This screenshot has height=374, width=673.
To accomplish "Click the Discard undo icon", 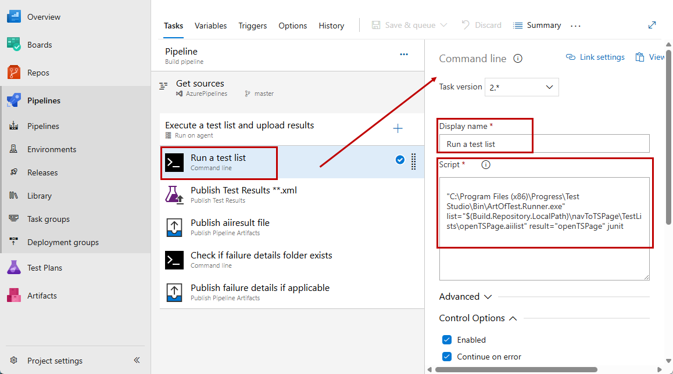I will point(466,25).
